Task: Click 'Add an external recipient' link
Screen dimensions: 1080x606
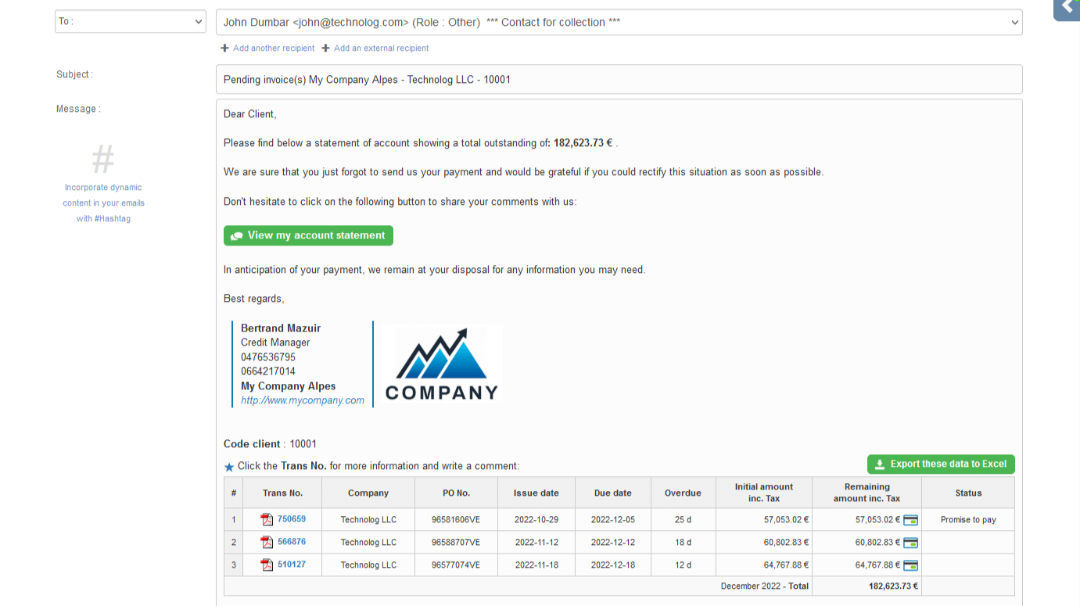Action: (381, 48)
